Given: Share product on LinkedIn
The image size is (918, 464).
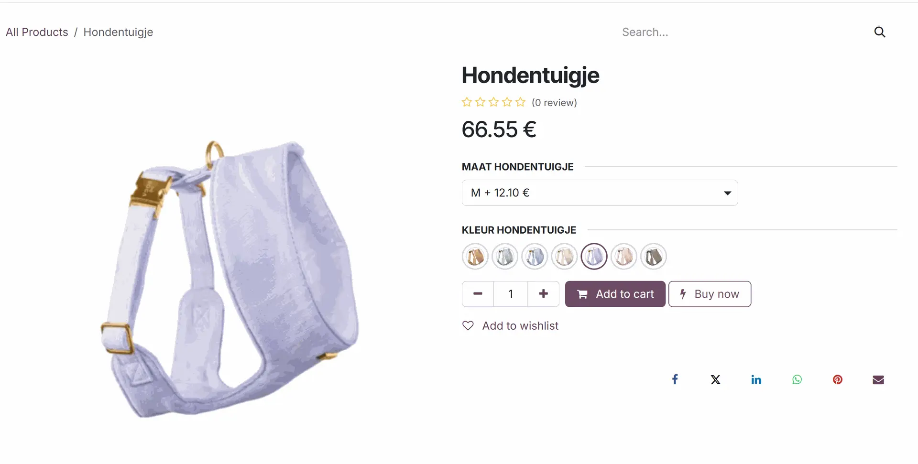Looking at the screenshot, I should [756, 379].
